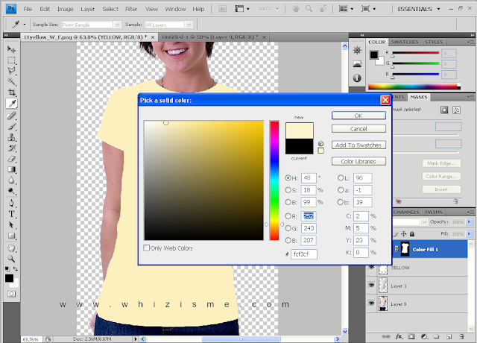Select the H hue radio button

tap(288, 177)
